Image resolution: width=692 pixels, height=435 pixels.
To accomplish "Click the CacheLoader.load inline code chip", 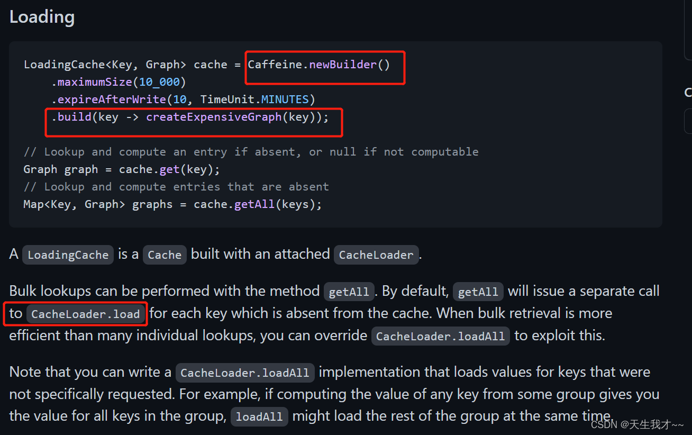I will click(x=85, y=314).
